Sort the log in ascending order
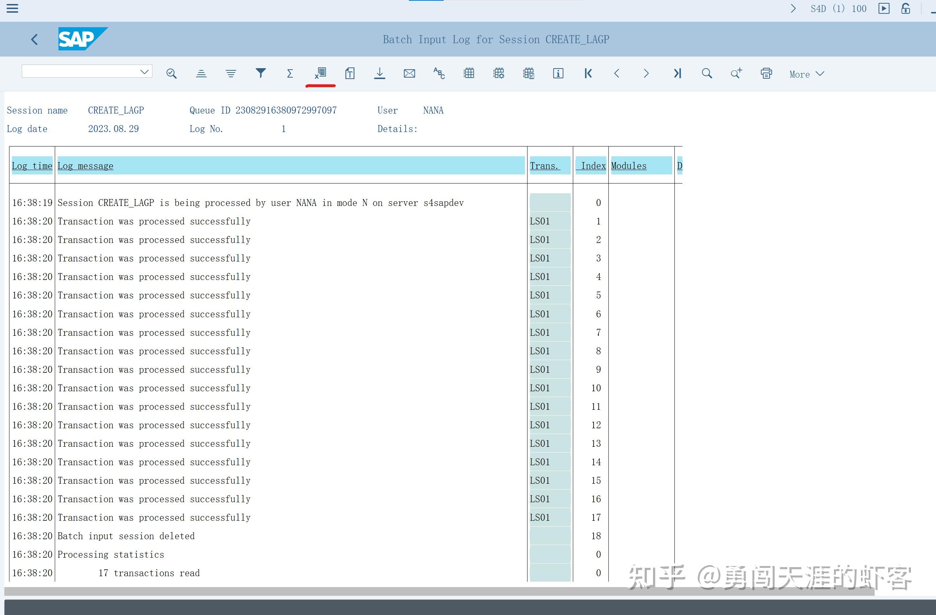Image resolution: width=936 pixels, height=615 pixels. coord(201,73)
